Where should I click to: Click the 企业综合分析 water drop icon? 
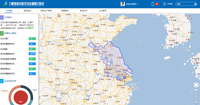pos(2,81)
